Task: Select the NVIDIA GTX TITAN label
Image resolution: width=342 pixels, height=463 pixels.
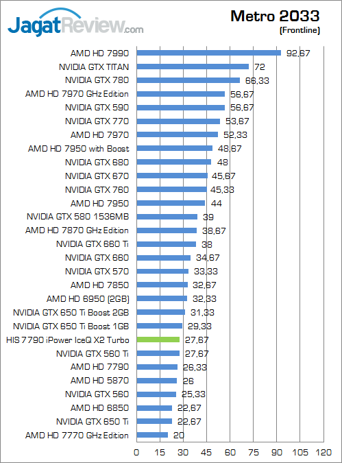Action: [94, 67]
